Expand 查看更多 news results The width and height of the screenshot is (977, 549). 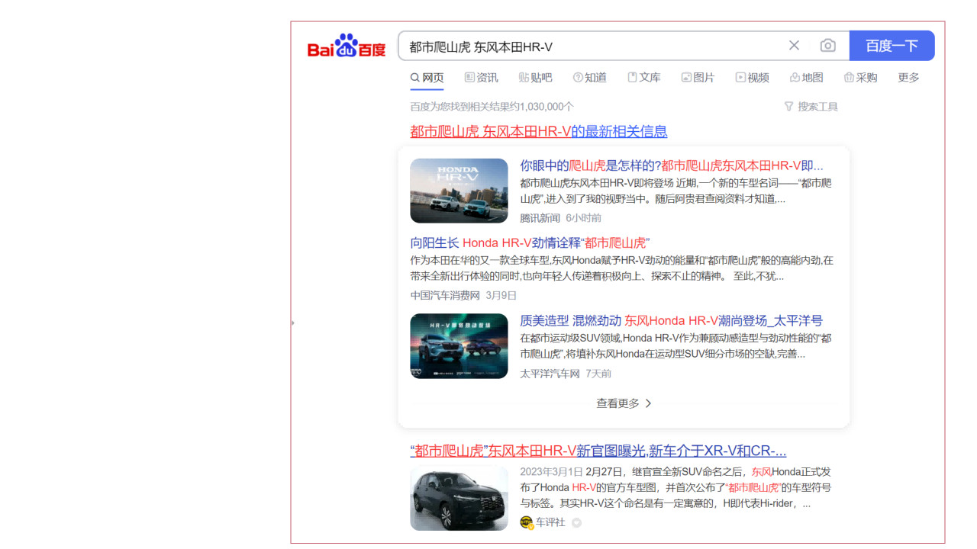click(x=624, y=403)
